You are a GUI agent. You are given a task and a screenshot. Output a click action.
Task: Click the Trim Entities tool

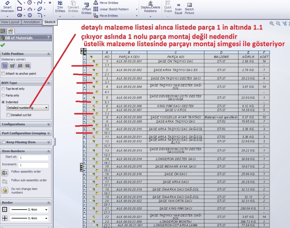pyautogui.click(x=60, y=7)
